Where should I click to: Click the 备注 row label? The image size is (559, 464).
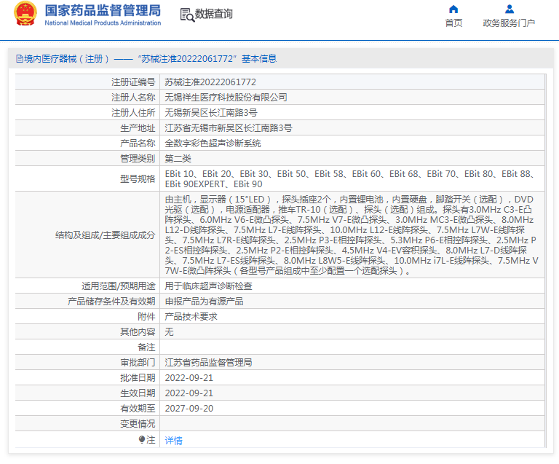tap(146, 347)
